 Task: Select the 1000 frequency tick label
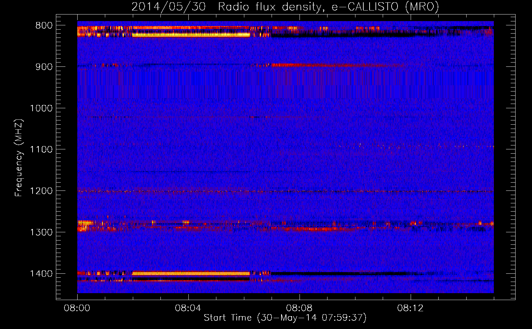41,108
